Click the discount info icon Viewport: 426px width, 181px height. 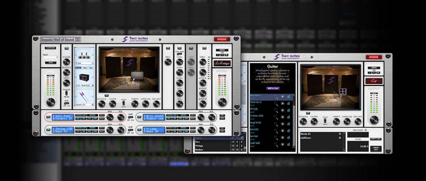(366, 130)
